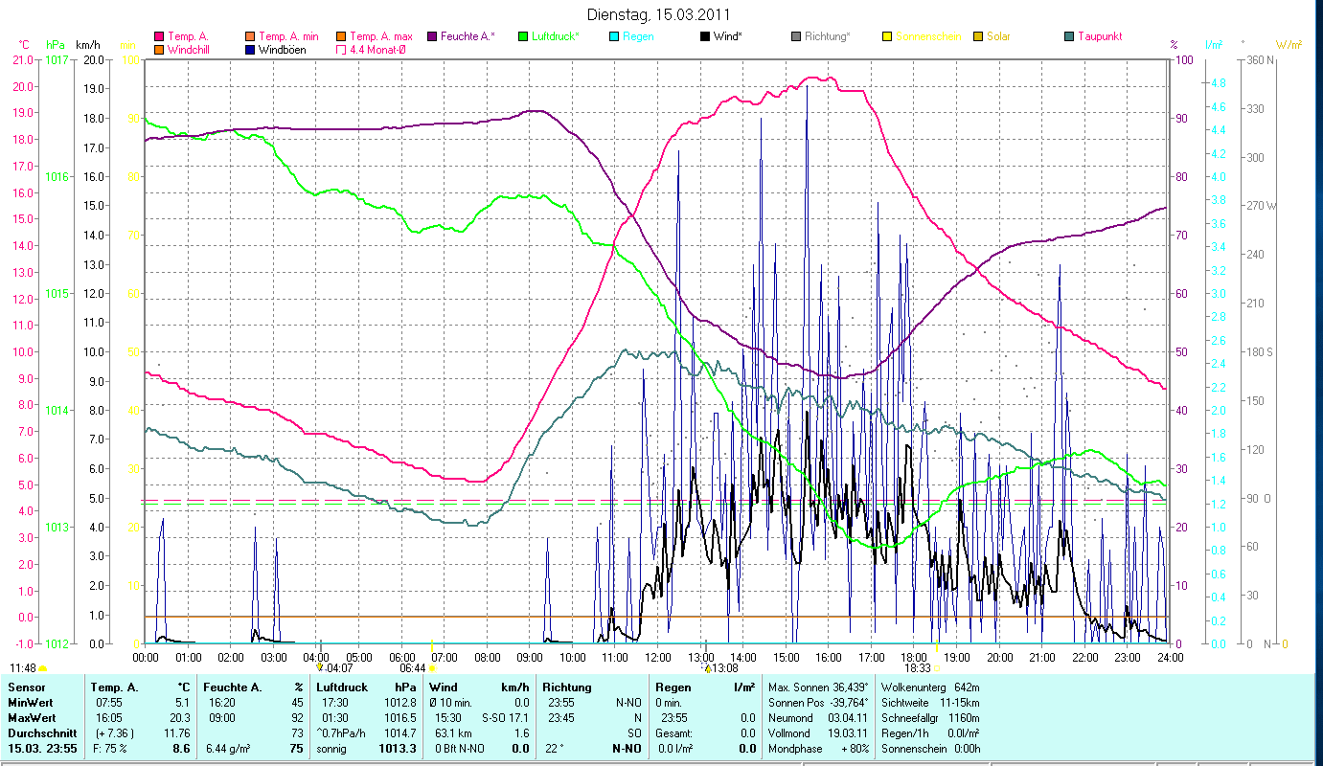The width and height of the screenshot is (1323, 766).
Task: Click the Solar legend label
Action: 998,36
